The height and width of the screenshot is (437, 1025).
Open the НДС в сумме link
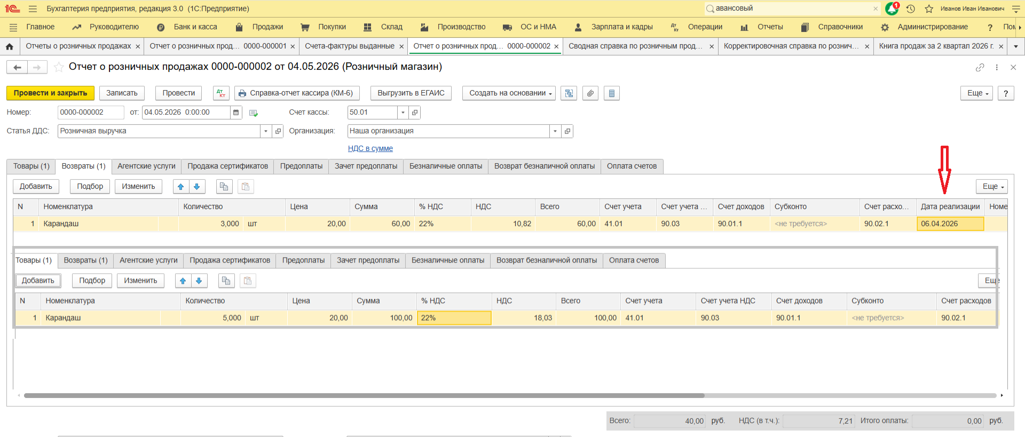click(370, 149)
